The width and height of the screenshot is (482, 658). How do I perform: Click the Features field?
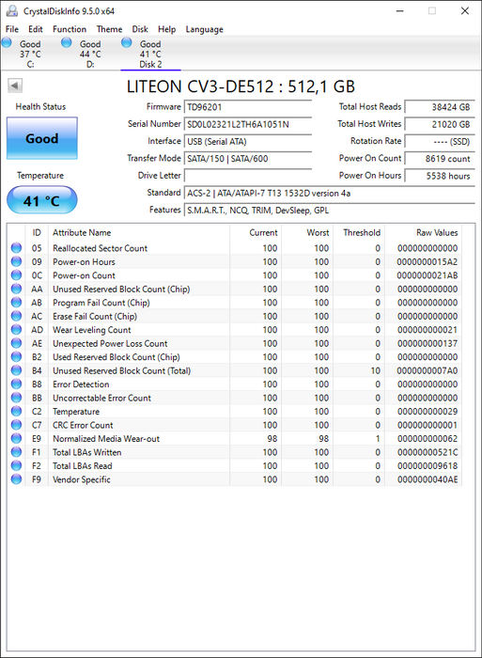329,210
